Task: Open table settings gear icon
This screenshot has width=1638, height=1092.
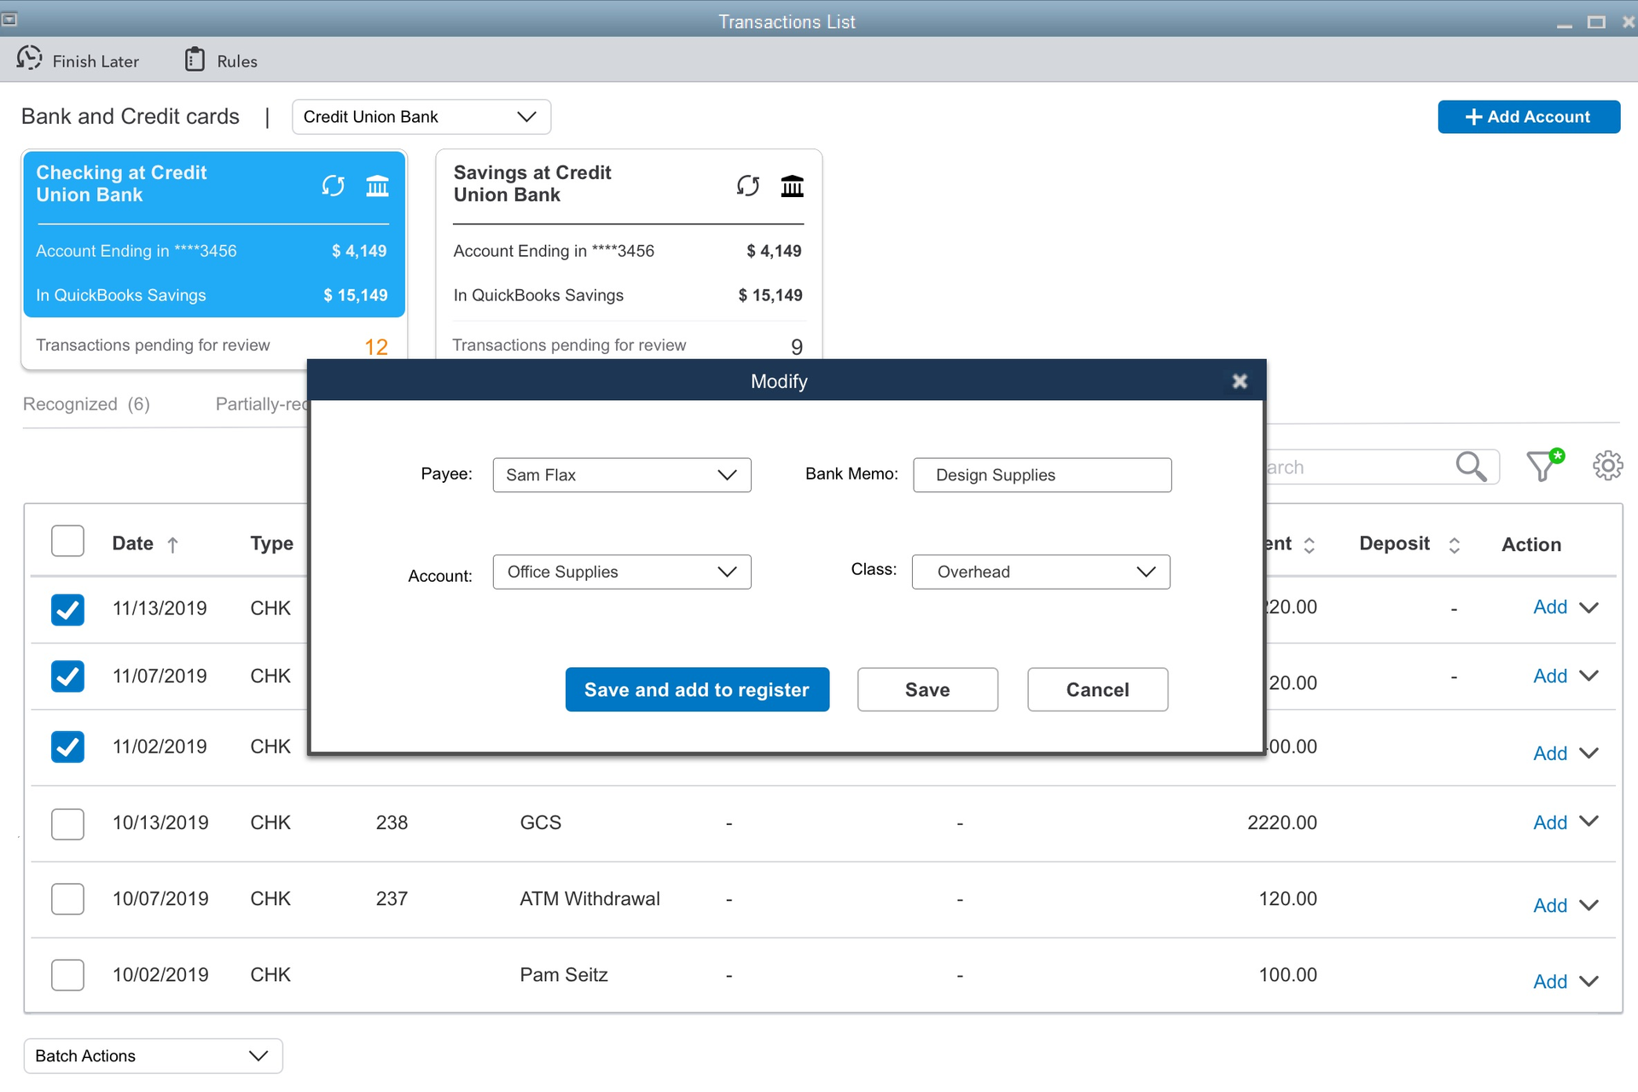Action: click(x=1607, y=466)
